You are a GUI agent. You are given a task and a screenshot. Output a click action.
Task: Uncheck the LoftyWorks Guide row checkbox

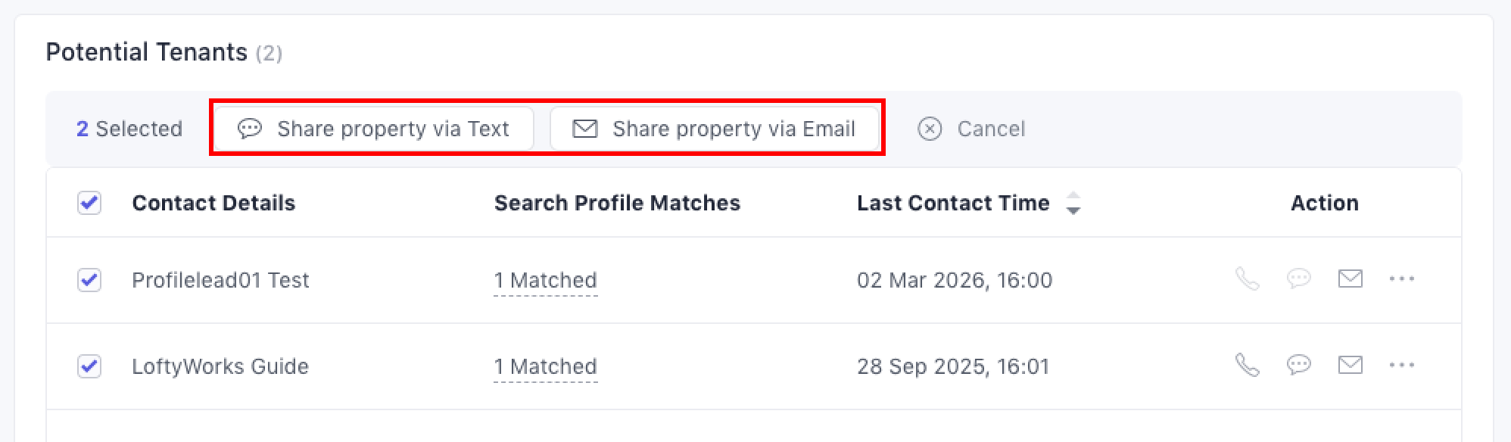(89, 366)
